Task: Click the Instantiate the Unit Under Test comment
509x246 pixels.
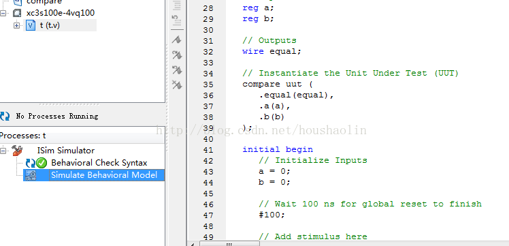Action: pyautogui.click(x=350, y=73)
